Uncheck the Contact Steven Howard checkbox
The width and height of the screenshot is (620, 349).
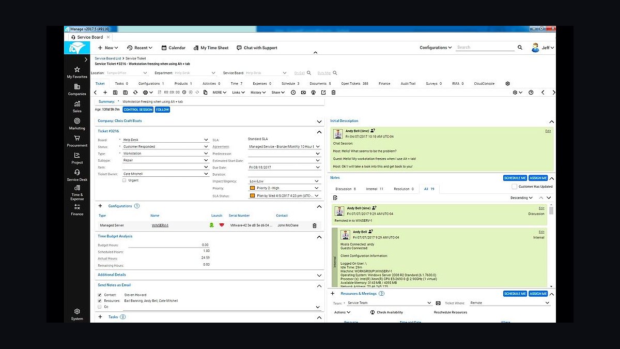pyautogui.click(x=99, y=295)
